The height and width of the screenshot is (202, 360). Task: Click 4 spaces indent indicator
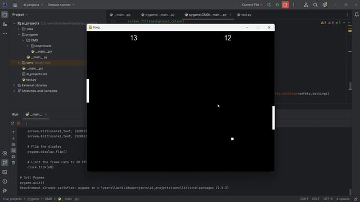point(343,199)
